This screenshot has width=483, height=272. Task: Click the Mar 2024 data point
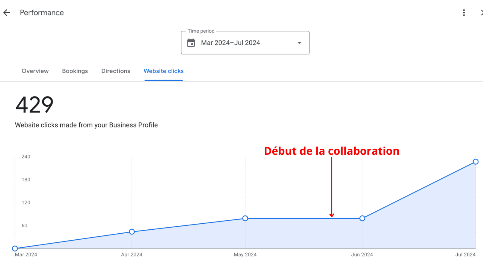(x=15, y=248)
